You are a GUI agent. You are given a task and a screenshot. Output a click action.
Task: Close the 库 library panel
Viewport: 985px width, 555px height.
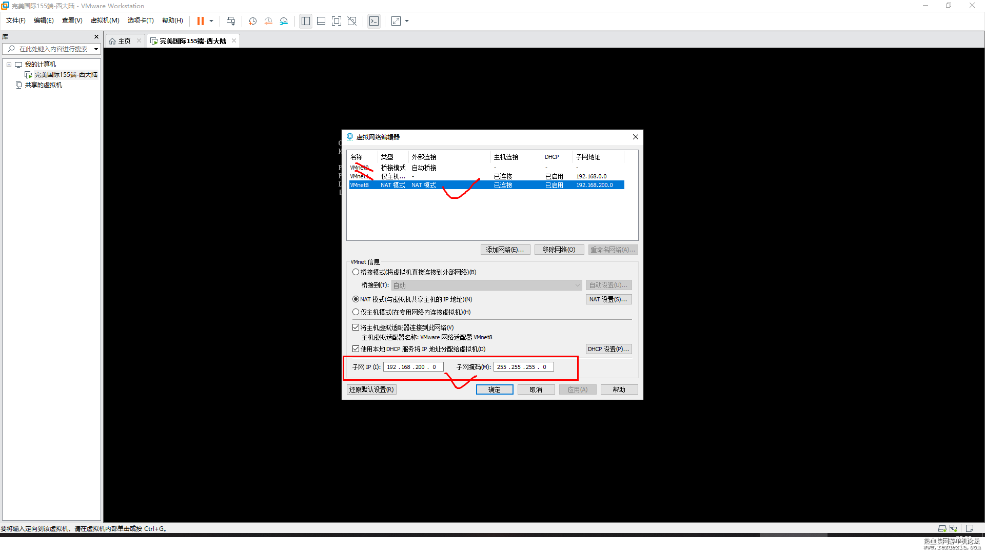[x=96, y=37]
